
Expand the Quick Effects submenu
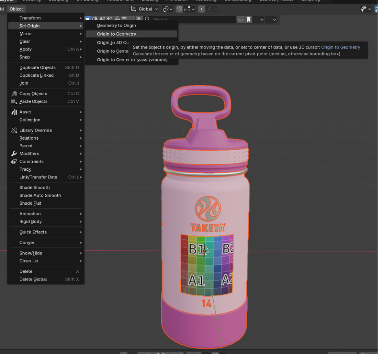coord(46,232)
